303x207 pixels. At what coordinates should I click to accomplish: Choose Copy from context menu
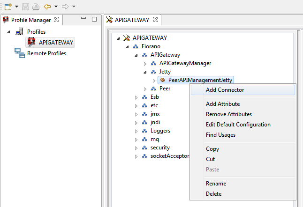point(243,149)
